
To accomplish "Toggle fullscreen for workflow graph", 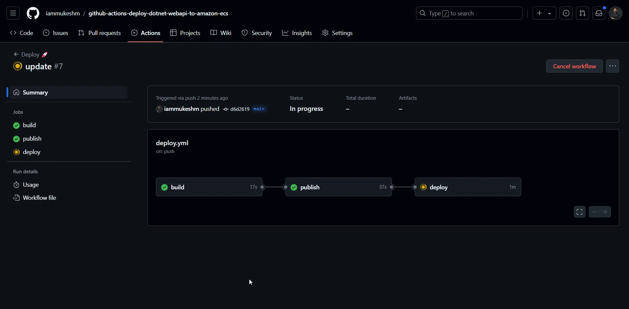I will [579, 212].
